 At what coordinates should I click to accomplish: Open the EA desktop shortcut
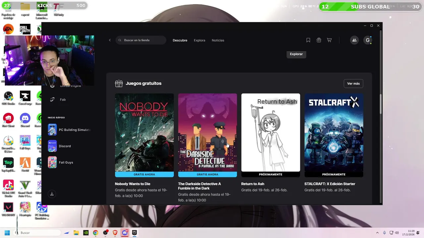pyautogui.click(x=8, y=29)
